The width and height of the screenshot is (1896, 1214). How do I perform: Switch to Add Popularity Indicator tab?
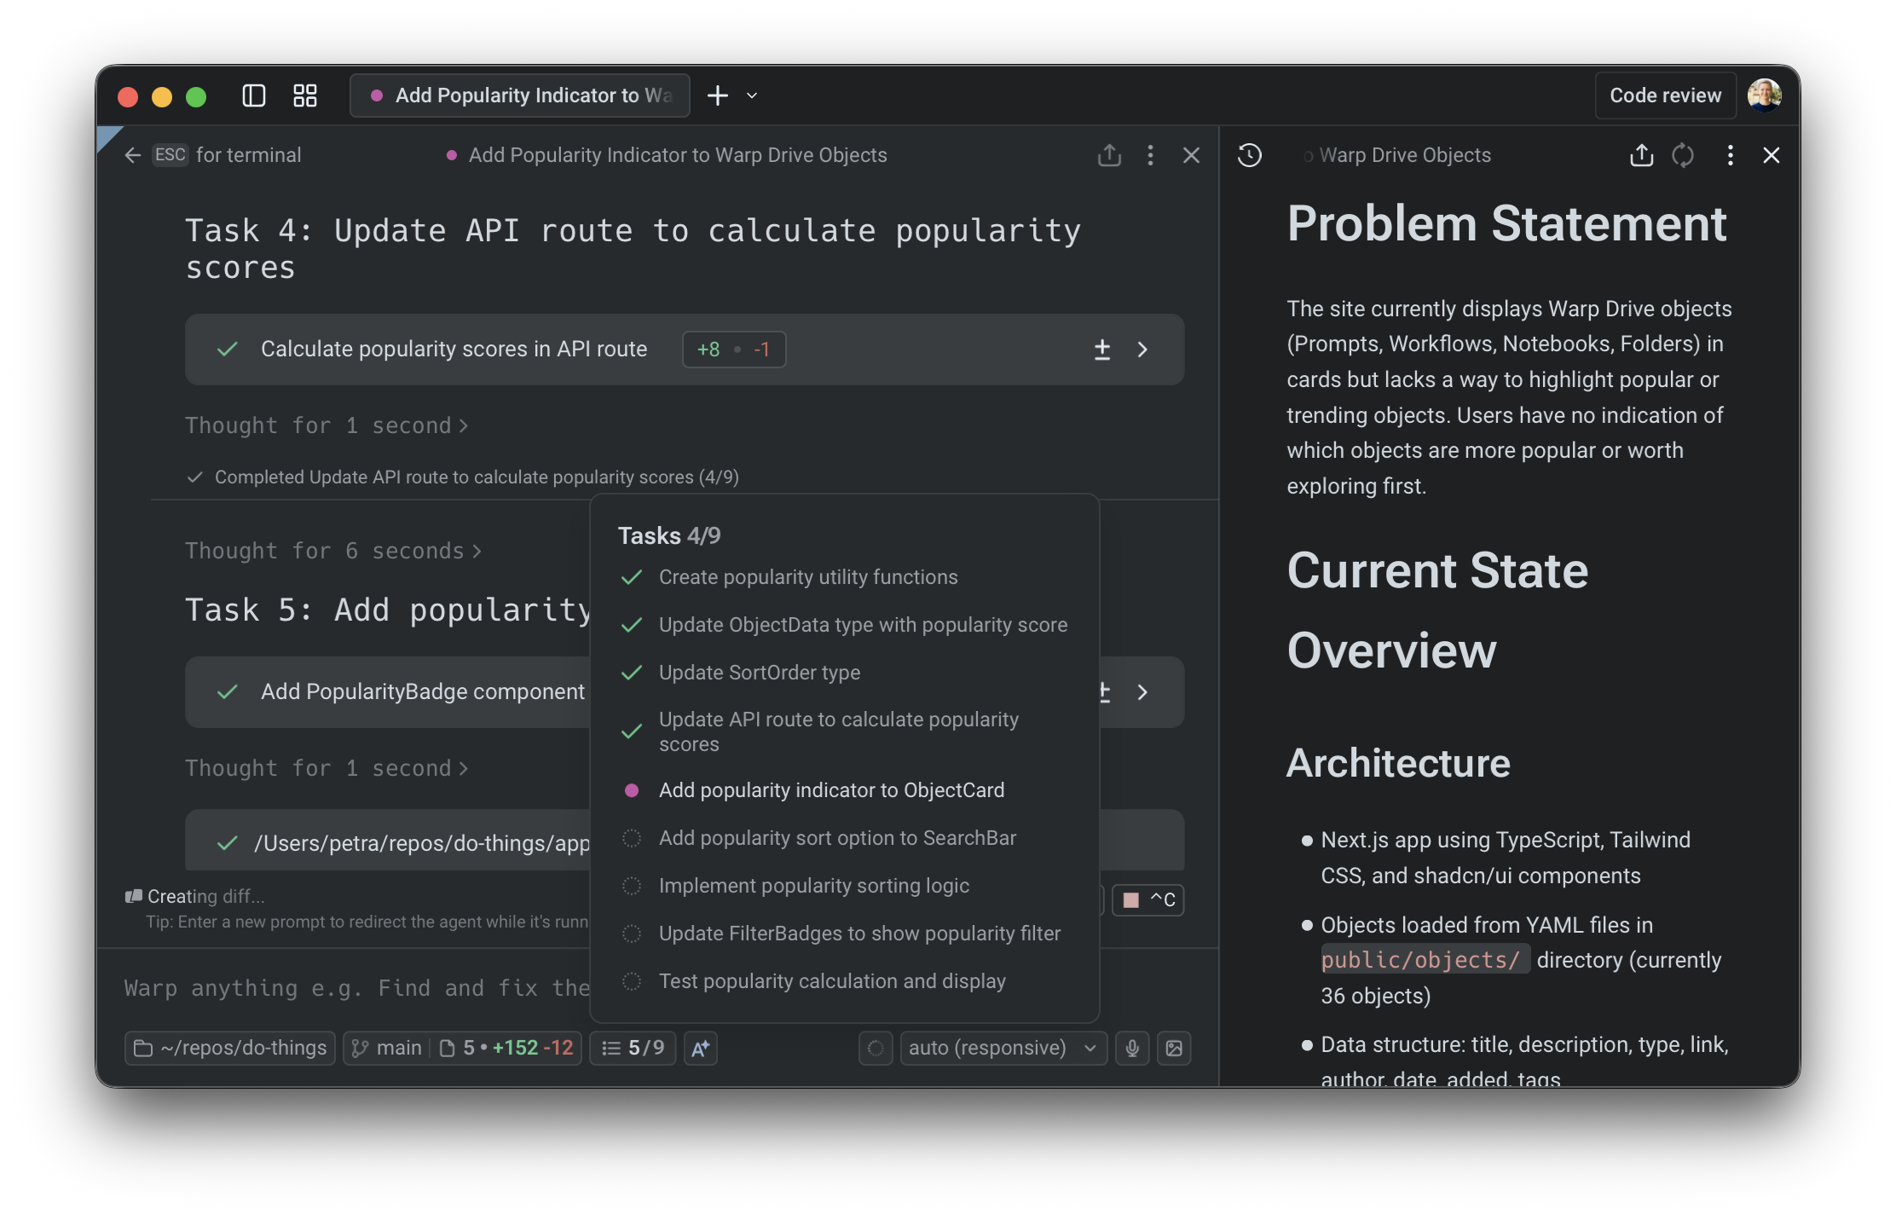[520, 95]
